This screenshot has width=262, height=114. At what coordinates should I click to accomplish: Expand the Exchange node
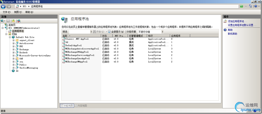coord(13,49)
